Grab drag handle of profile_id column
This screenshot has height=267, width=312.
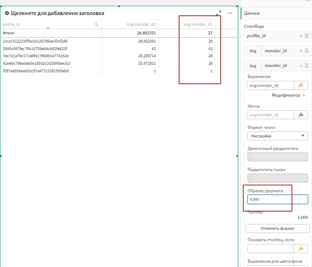point(307,36)
